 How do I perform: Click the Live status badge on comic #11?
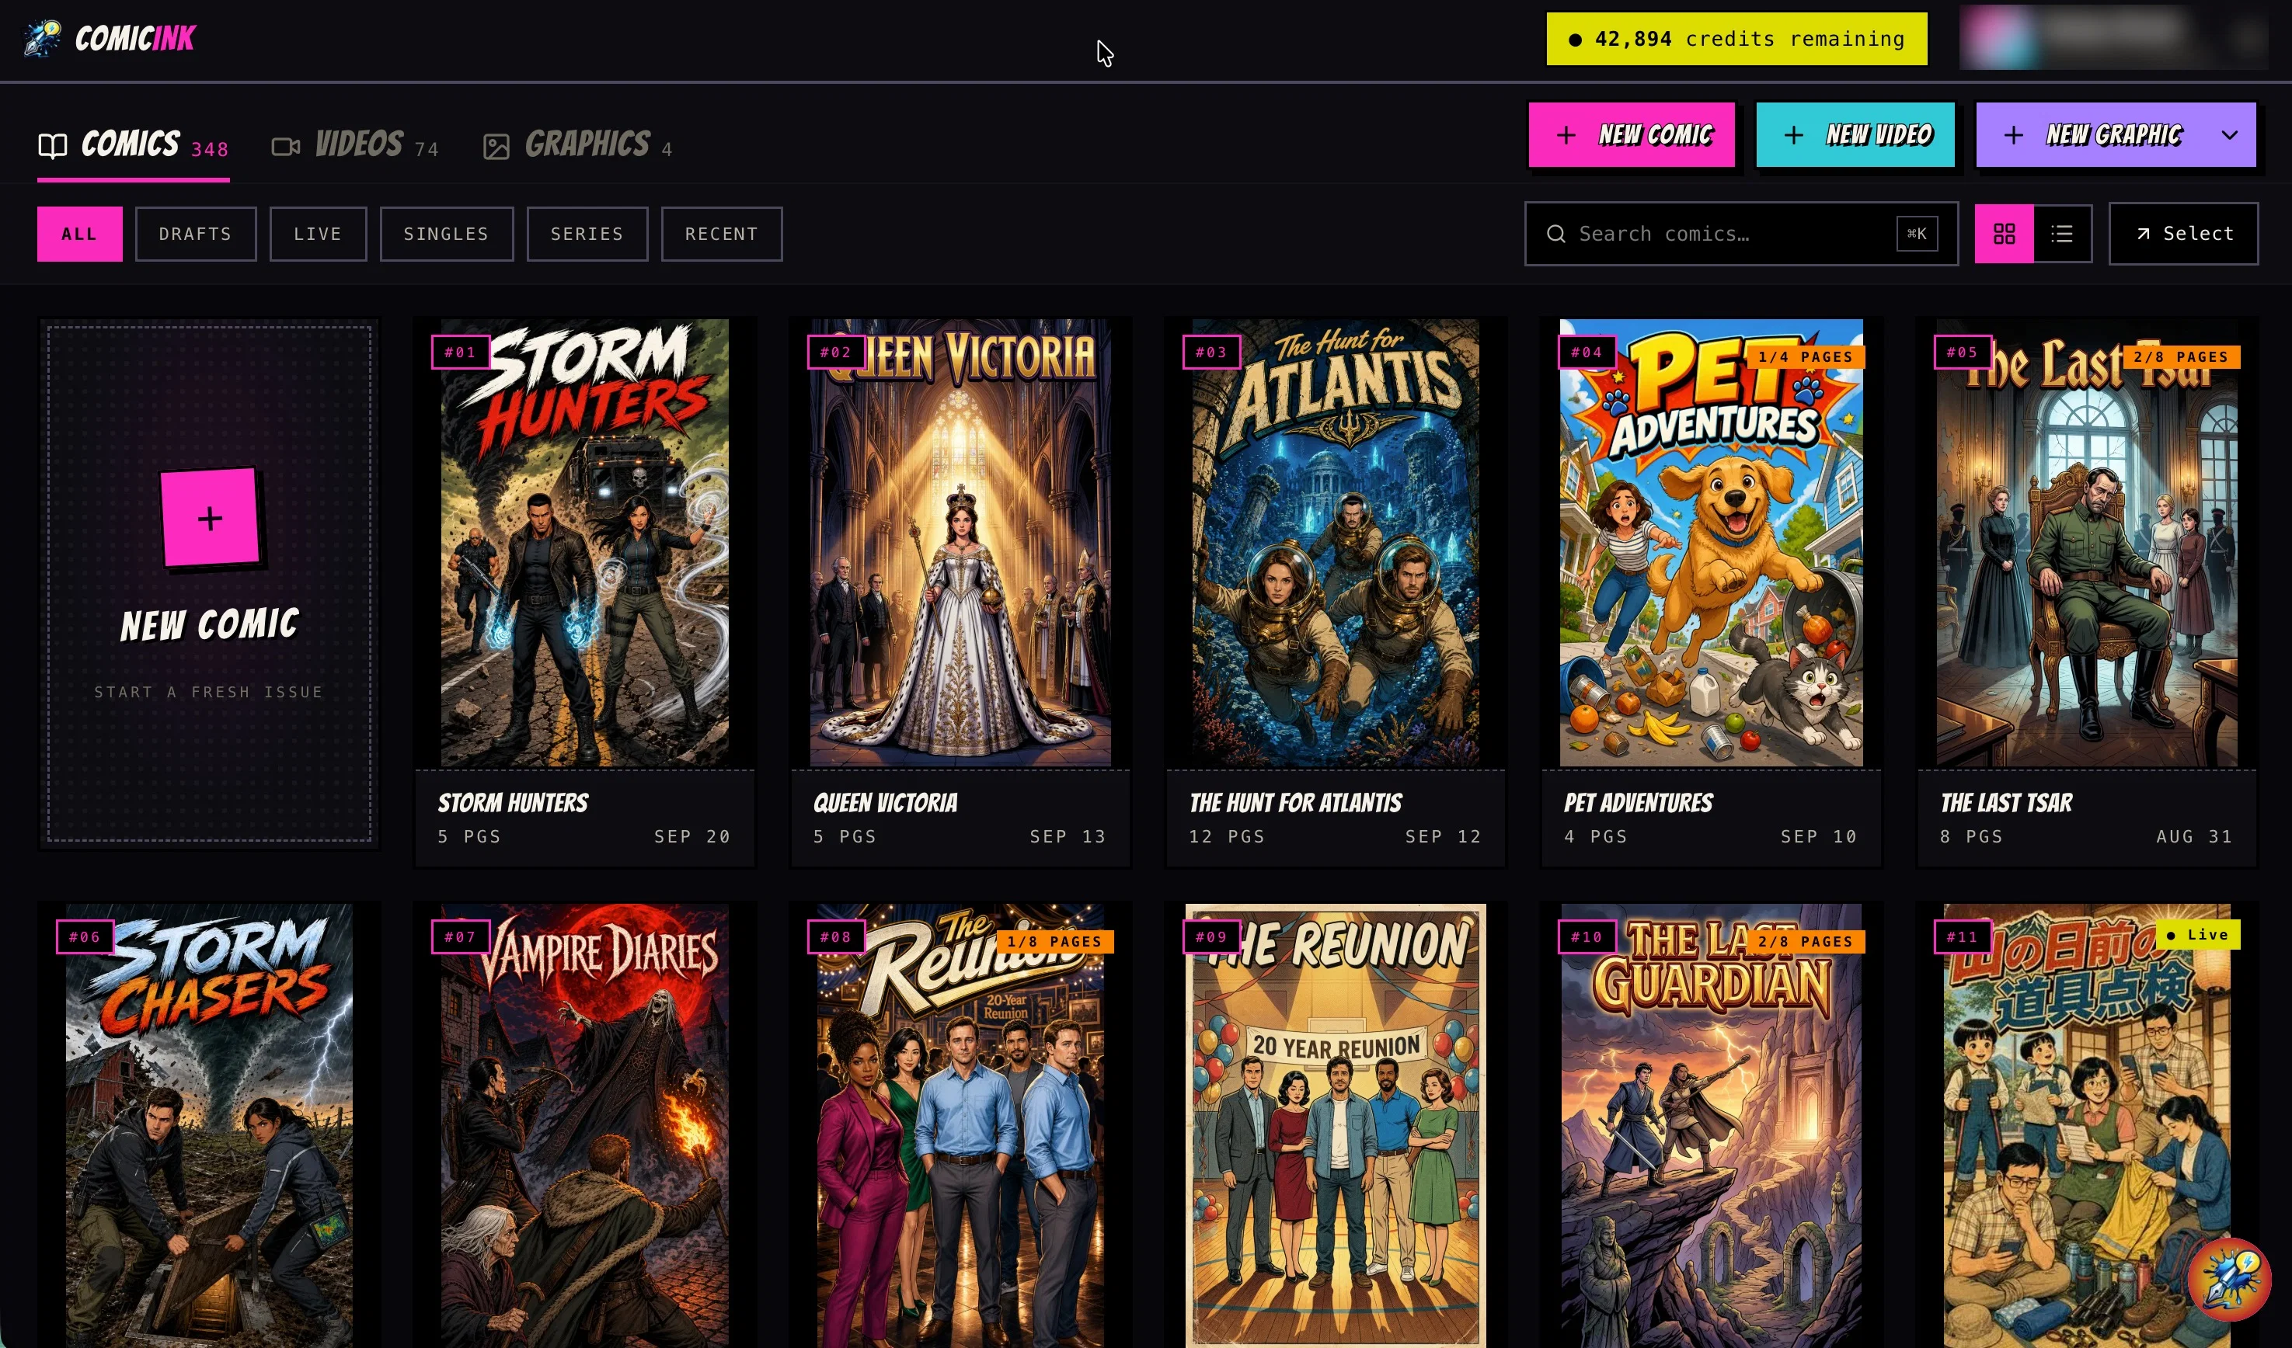(x=2197, y=934)
